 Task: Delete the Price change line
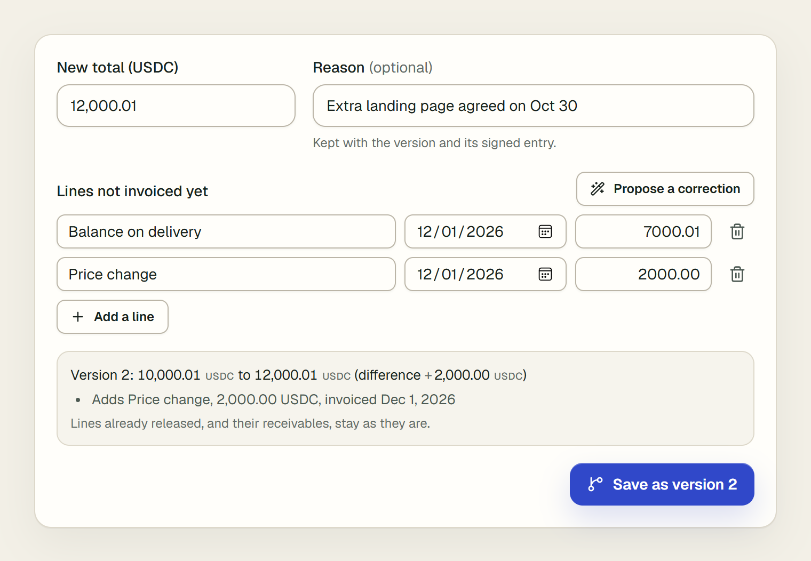click(737, 274)
